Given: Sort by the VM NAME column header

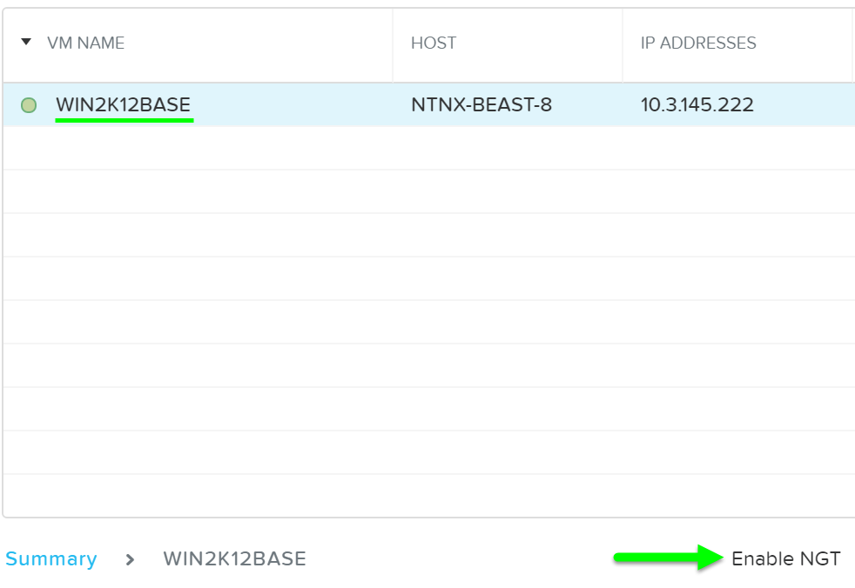Looking at the screenshot, I should click(x=85, y=43).
